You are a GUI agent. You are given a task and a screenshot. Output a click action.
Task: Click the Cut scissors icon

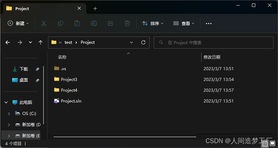43,23
